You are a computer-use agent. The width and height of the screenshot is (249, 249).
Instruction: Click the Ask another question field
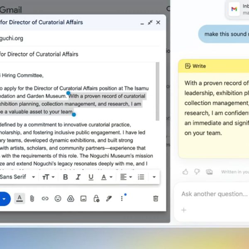pyautogui.click(x=215, y=194)
